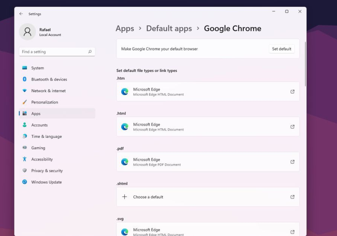Select Accounts in sidebar
The image size is (337, 236).
click(x=57, y=125)
